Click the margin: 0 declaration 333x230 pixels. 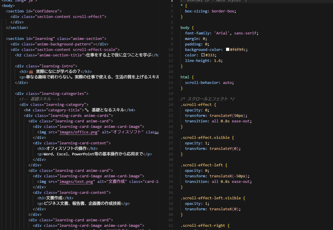click(196, 39)
